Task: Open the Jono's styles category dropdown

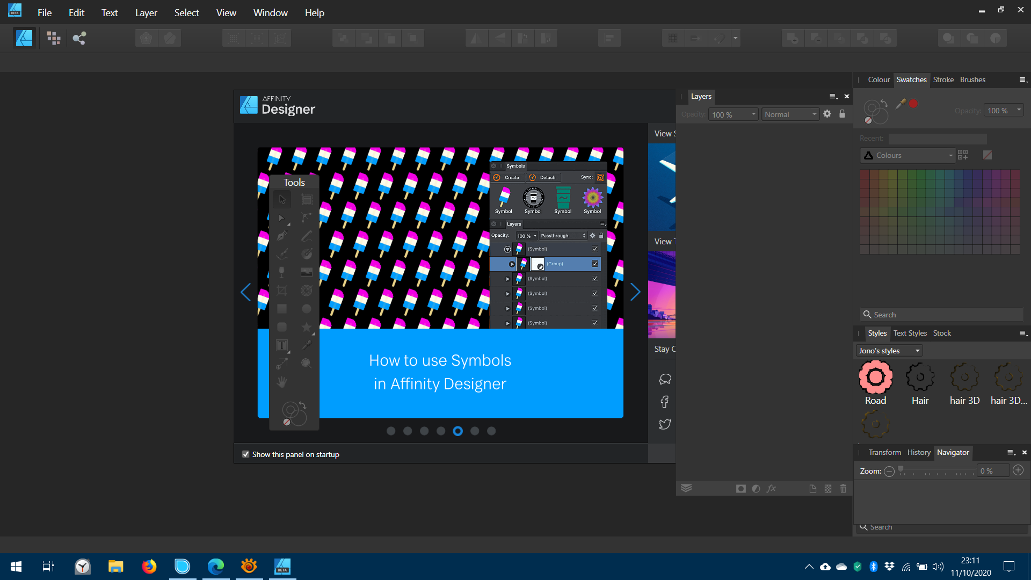Action: (x=889, y=351)
